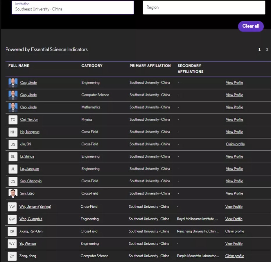Click the SL avatar icon

point(13,157)
